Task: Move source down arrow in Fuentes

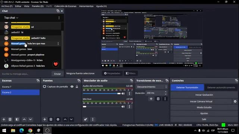Action: pyautogui.click(x=71, y=119)
